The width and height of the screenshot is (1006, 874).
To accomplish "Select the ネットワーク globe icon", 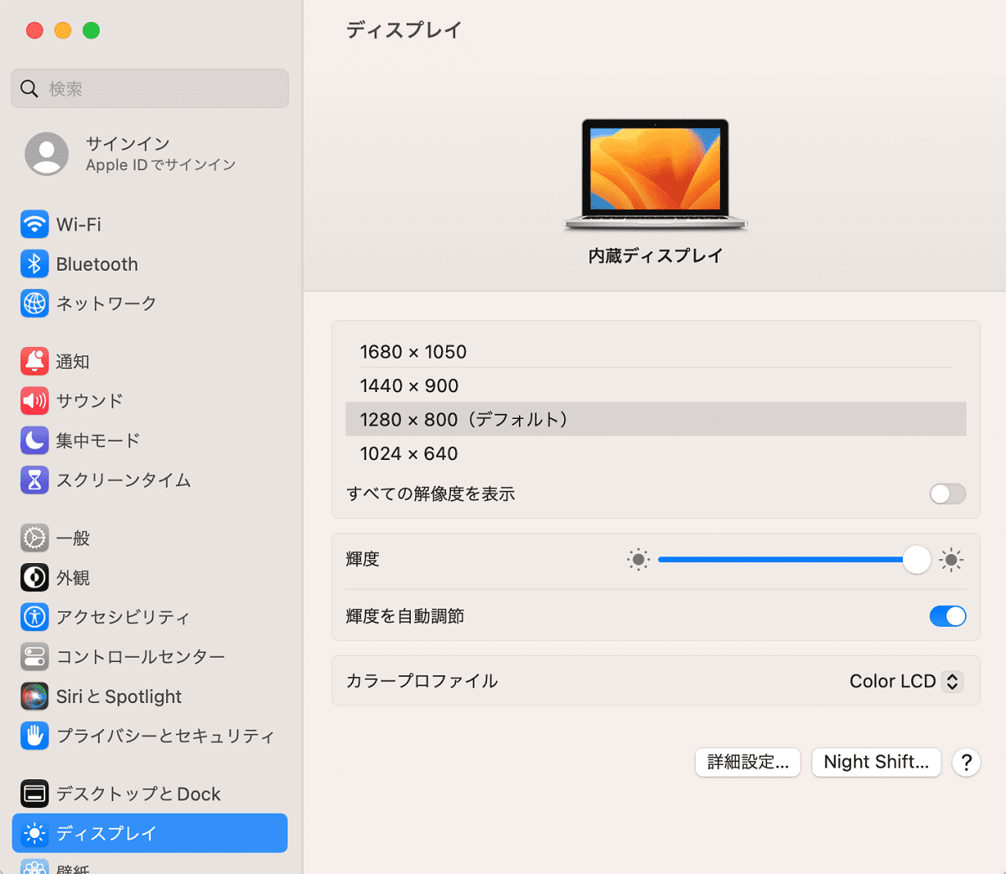I will click(34, 303).
